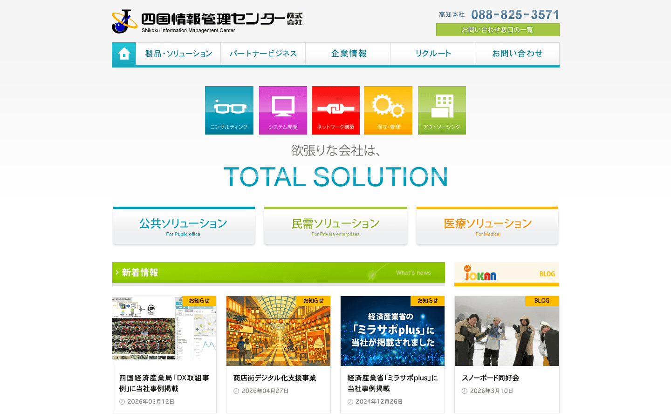
Task: Open the 新着情報 What's news header
Action: click(x=279, y=273)
